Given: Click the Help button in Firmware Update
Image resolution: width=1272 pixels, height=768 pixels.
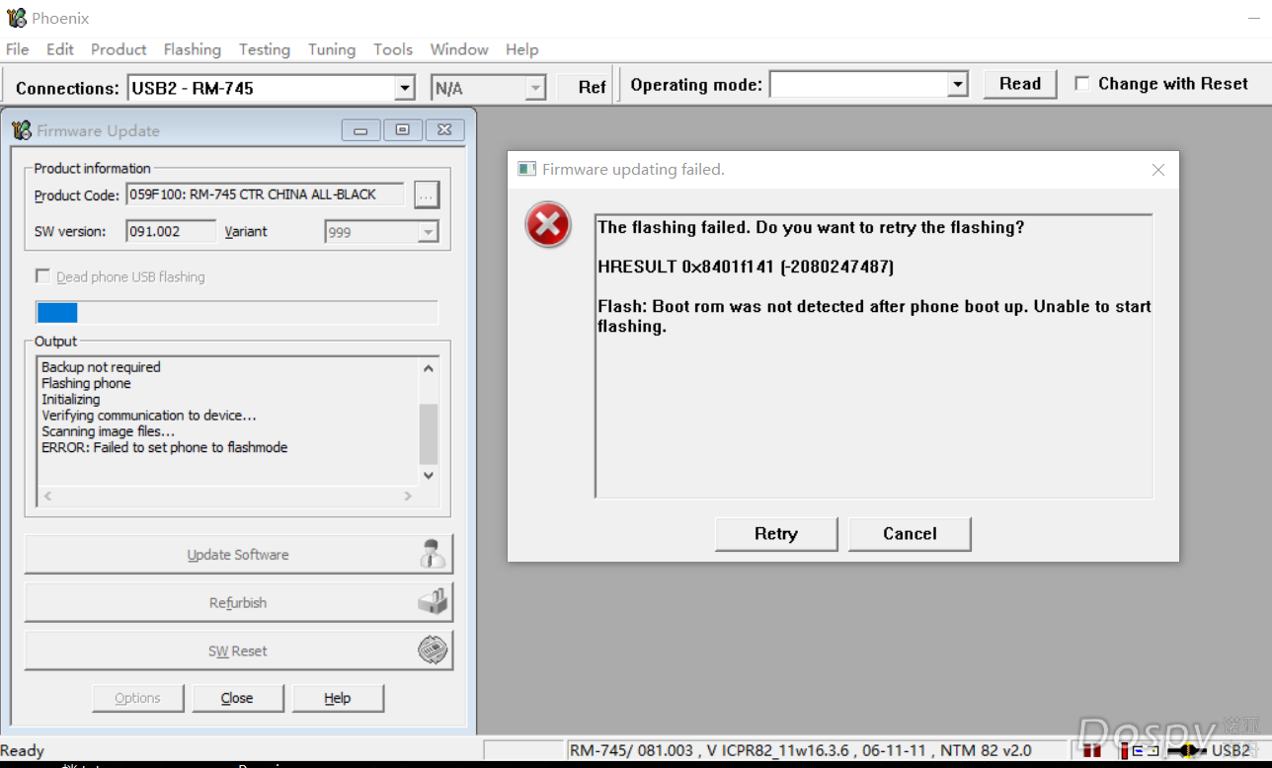Looking at the screenshot, I should [338, 698].
